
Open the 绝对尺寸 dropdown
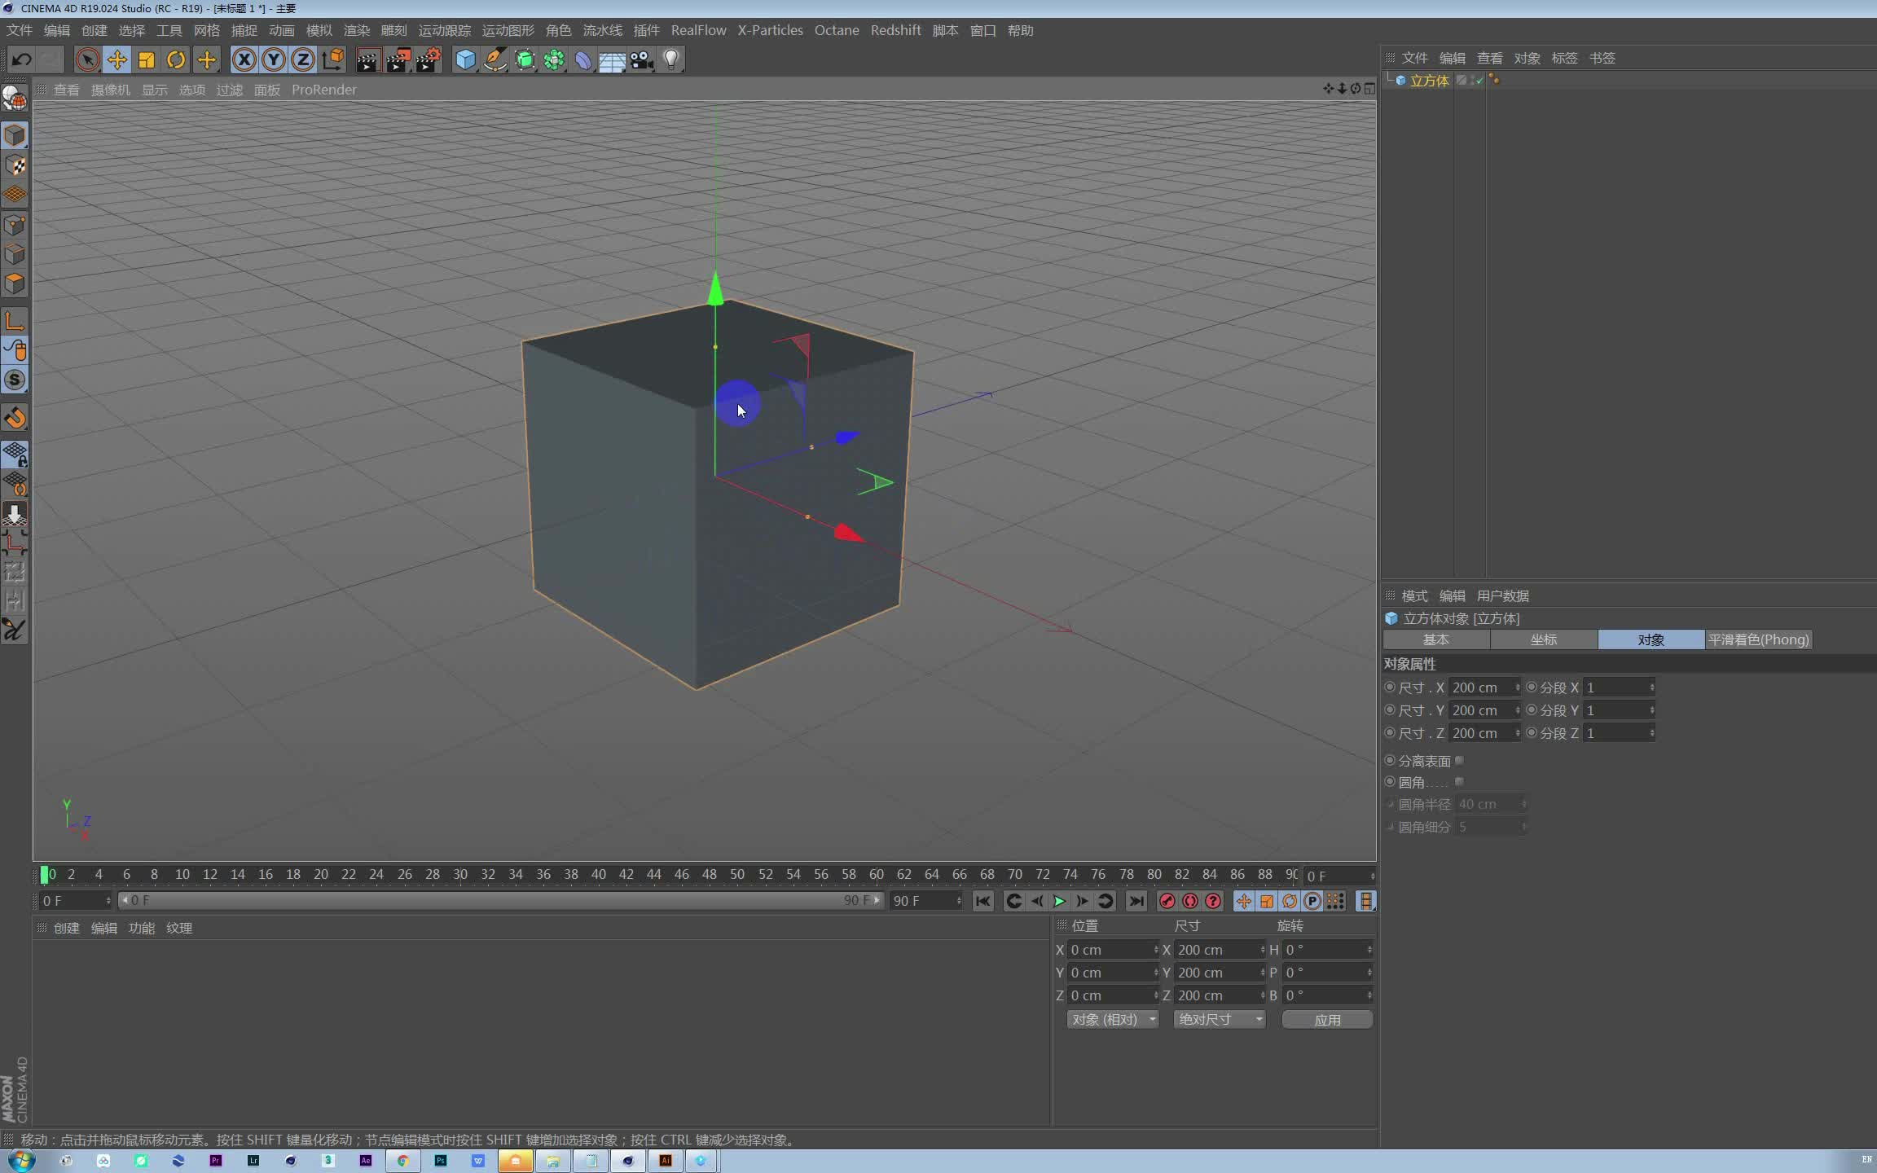(1219, 1019)
